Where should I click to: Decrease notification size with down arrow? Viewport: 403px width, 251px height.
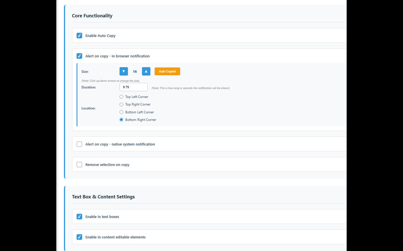click(124, 71)
